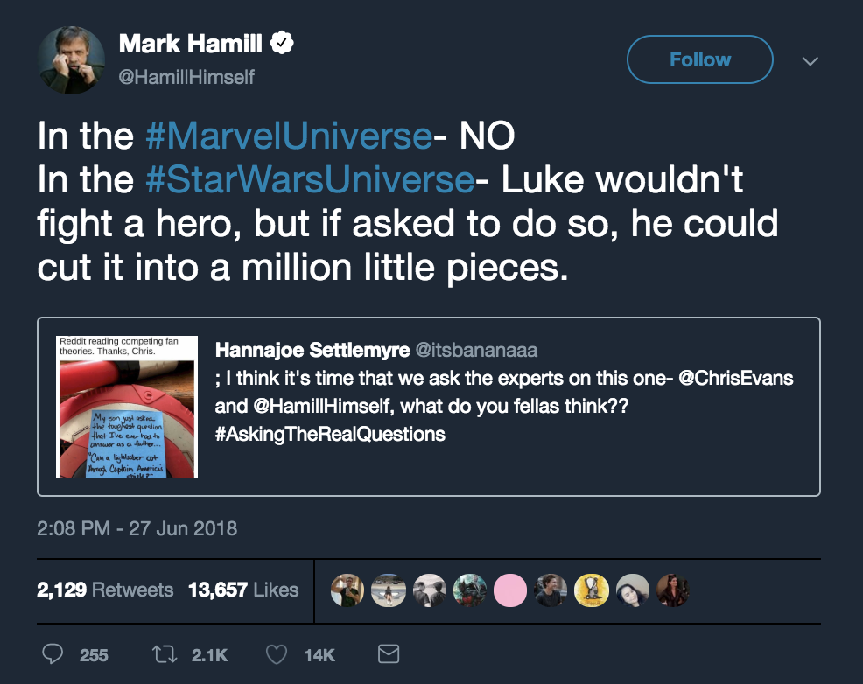Click the first liker avatar in row
Viewport: 863px width, 684px height.
click(347, 590)
